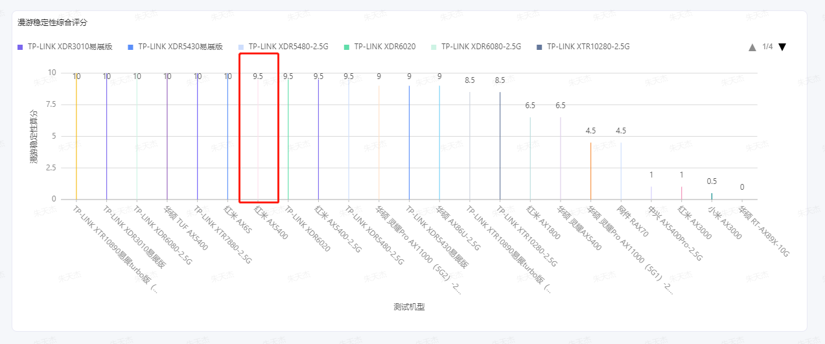Click value 0 above 华硕 RT-AX89X-10G
825x344 pixels.
(x=742, y=187)
